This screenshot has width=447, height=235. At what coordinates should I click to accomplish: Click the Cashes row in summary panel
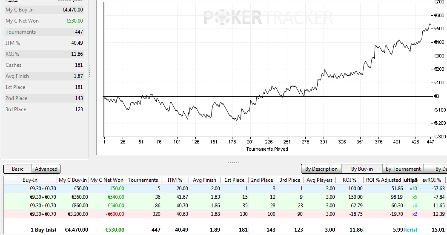pyautogui.click(x=44, y=65)
